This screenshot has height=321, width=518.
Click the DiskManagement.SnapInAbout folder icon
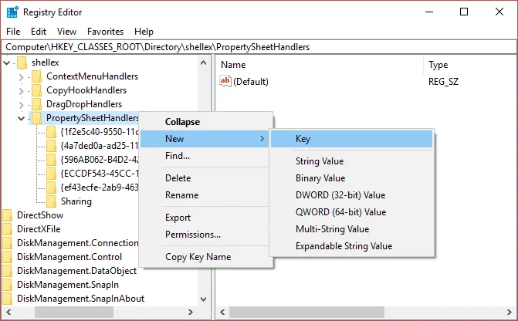click(7, 298)
